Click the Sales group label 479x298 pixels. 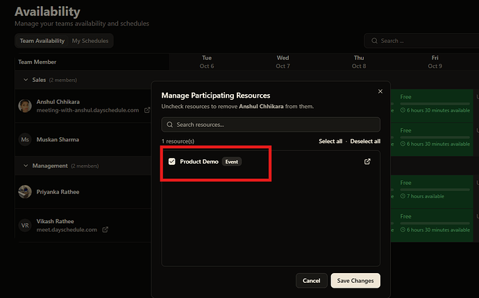(39, 80)
